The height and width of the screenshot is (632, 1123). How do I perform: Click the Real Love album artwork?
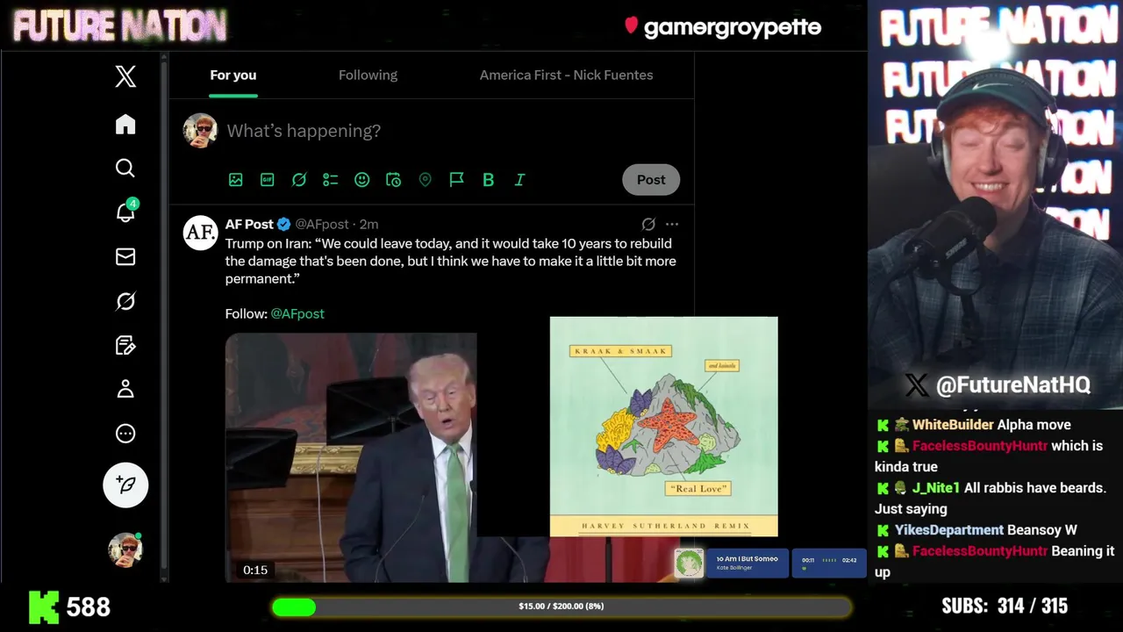coord(663,427)
